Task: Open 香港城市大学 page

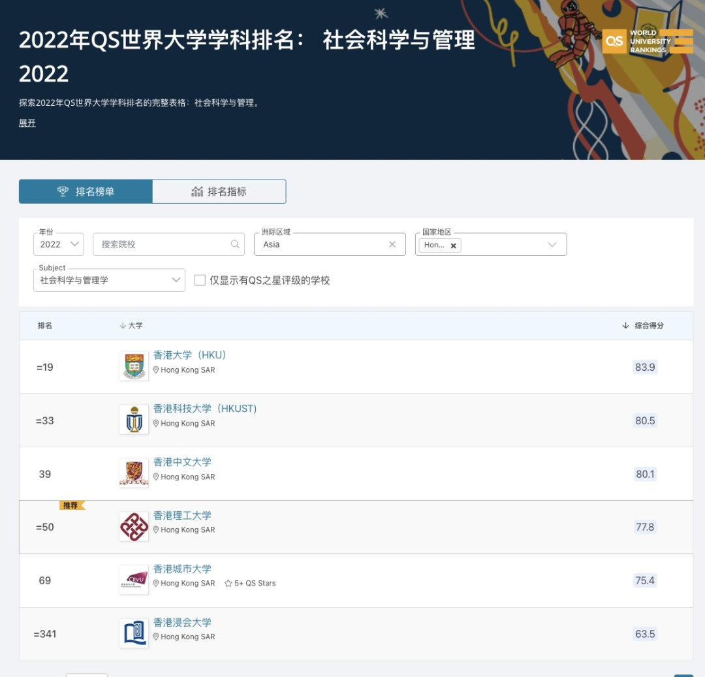Action: click(182, 569)
